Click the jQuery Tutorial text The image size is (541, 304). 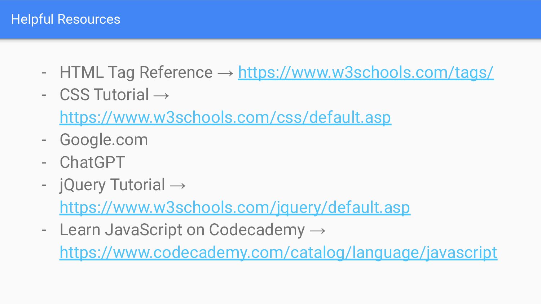[x=113, y=185]
